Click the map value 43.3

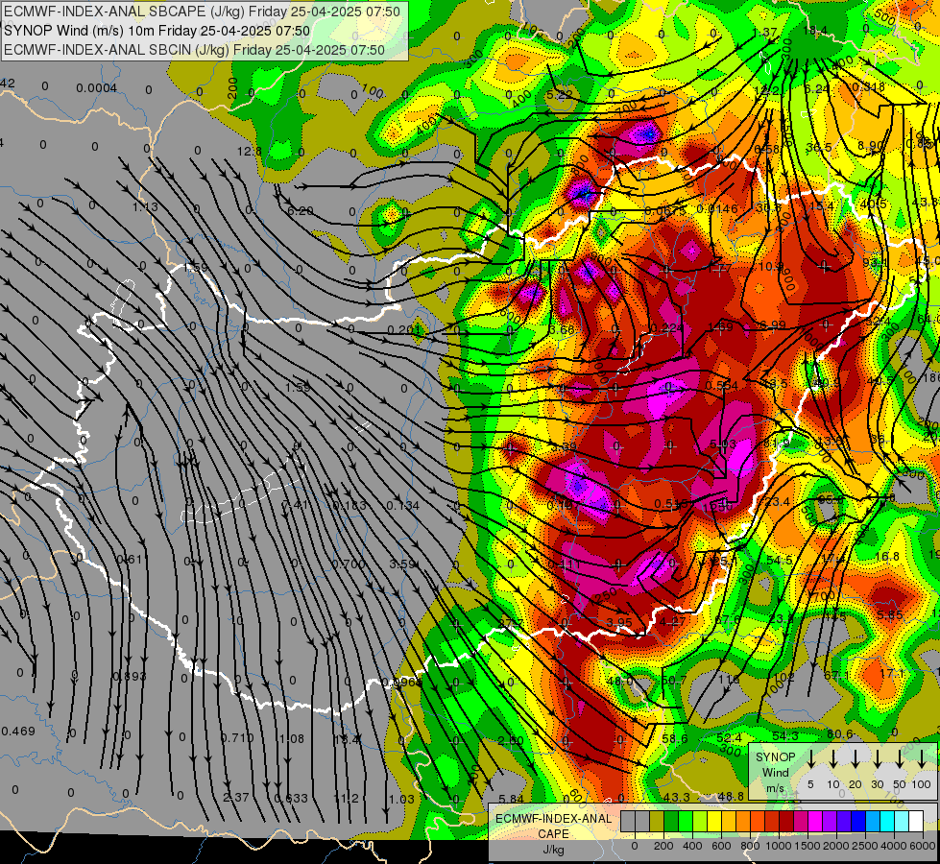coord(676,797)
